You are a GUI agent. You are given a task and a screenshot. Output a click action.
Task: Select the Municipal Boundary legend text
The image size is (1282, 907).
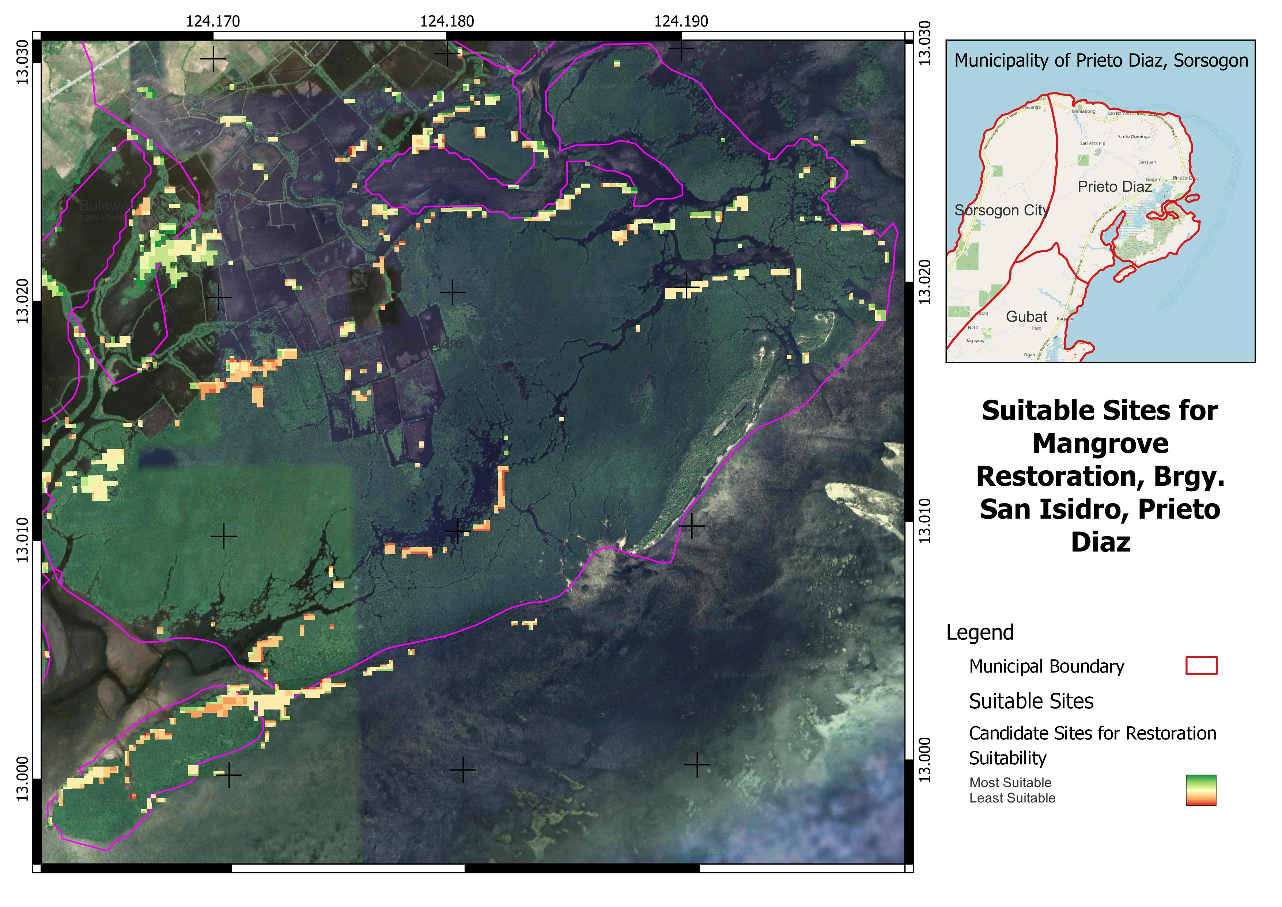(x=1046, y=666)
